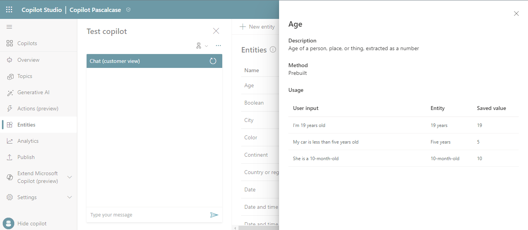
Task: Expand the Settings menu chevron
Action: (70, 197)
